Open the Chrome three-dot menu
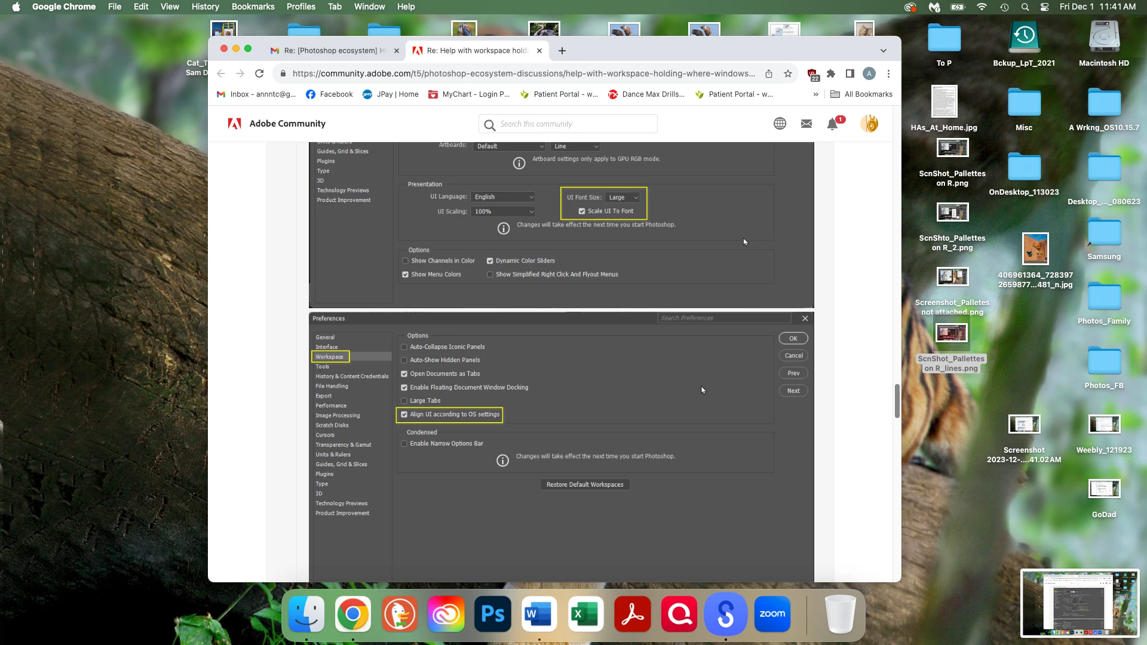The width and height of the screenshot is (1147, 645). click(888, 73)
